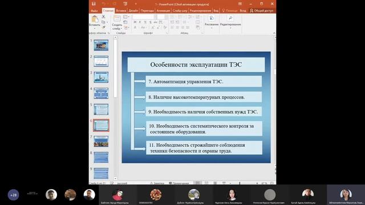Toggle strikethrough formatting
The height and width of the screenshot is (205, 365).
pos(156,22)
